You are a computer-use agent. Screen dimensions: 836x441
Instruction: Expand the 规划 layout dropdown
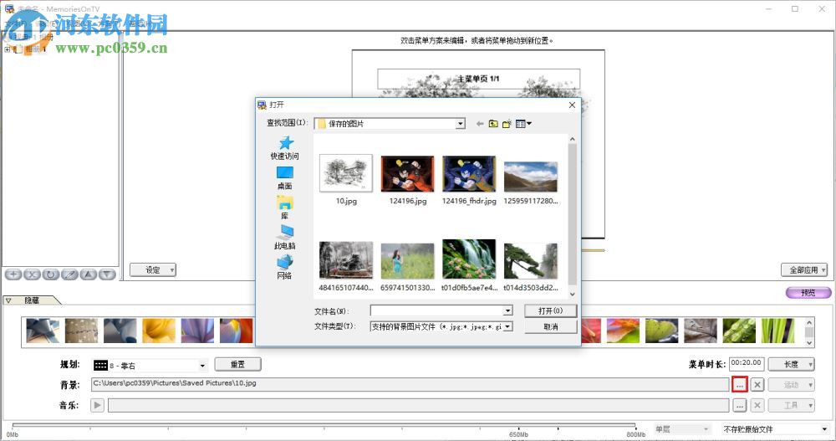202,366
